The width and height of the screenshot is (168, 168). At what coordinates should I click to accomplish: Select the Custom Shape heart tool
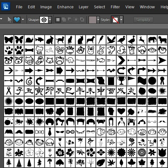(17, 20)
